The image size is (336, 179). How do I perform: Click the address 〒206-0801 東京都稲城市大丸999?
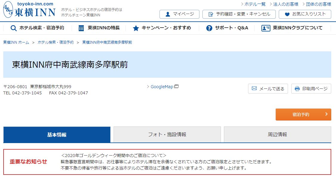37,87
